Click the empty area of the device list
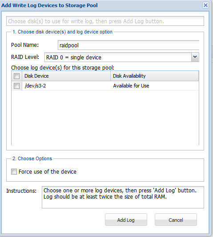Screen dimensions: 213x237 tap(105, 117)
